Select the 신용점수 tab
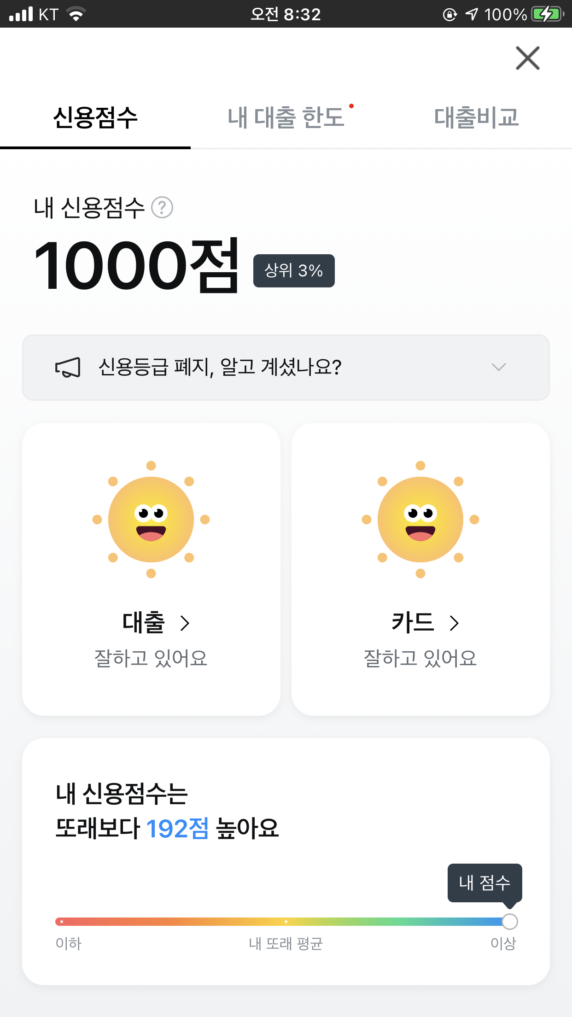The width and height of the screenshot is (572, 1017). [95, 117]
